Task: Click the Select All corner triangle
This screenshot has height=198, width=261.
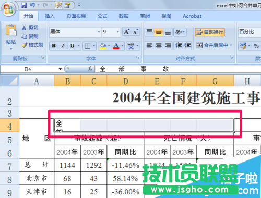Action: [x=9, y=81]
